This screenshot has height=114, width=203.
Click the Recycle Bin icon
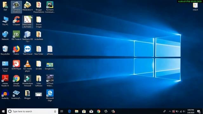(5, 50)
